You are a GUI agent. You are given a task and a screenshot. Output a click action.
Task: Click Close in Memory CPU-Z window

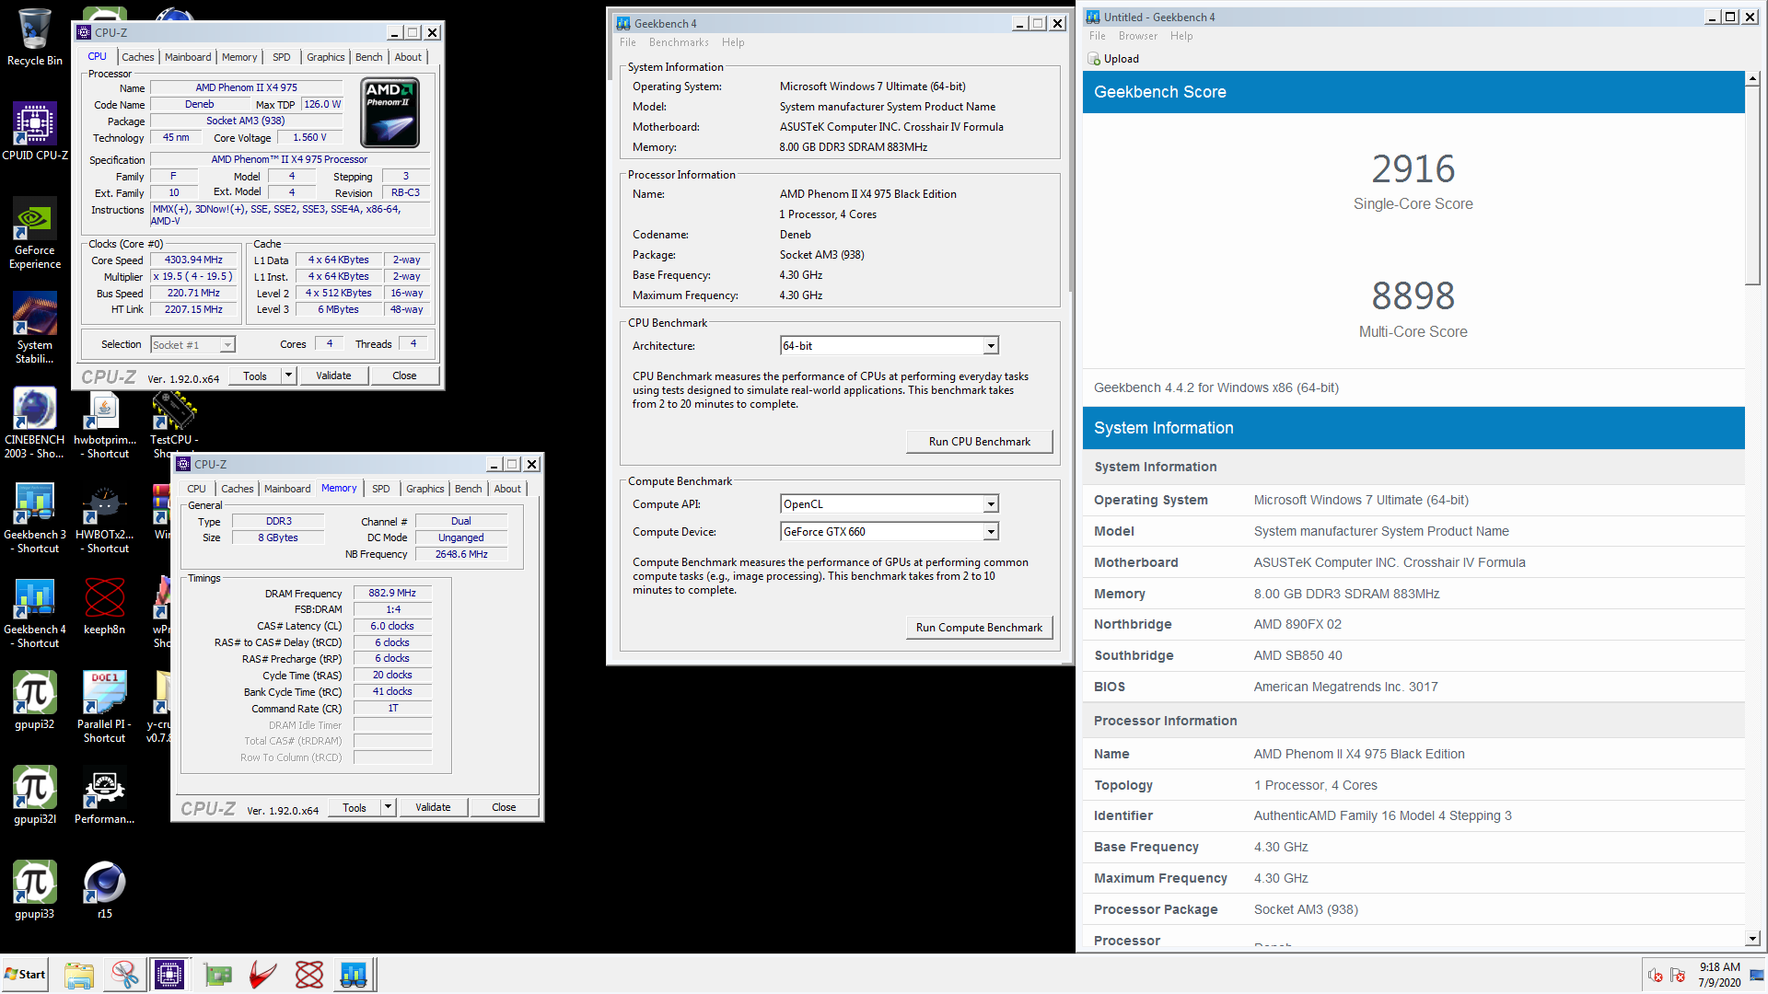coord(504,807)
